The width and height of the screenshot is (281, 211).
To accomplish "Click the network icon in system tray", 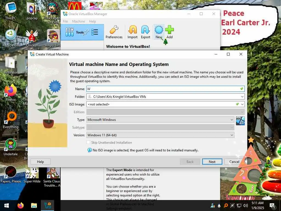I will coord(239,206).
